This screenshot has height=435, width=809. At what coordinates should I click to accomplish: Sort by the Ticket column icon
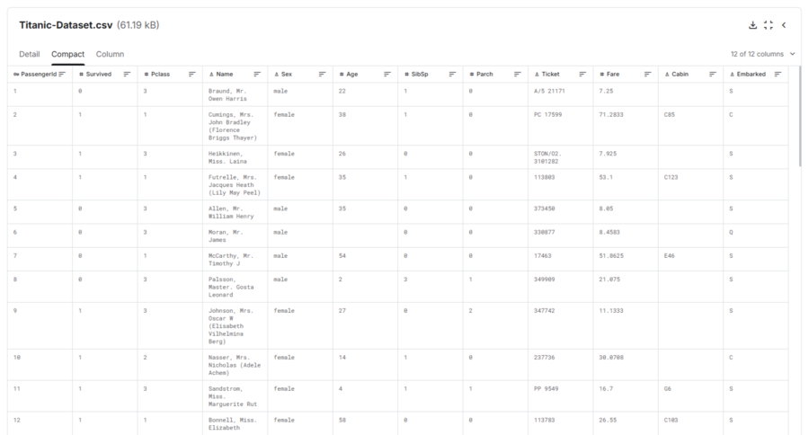coord(582,75)
